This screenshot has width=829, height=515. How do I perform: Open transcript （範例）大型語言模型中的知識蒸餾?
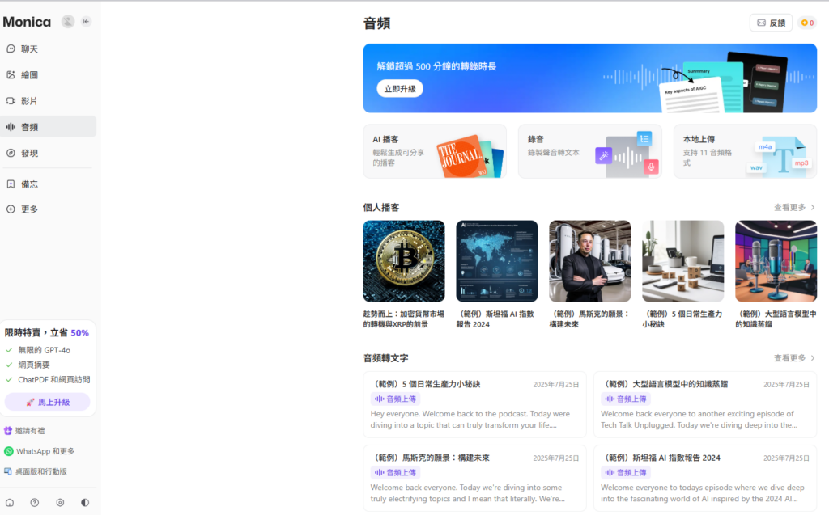[x=705, y=404]
